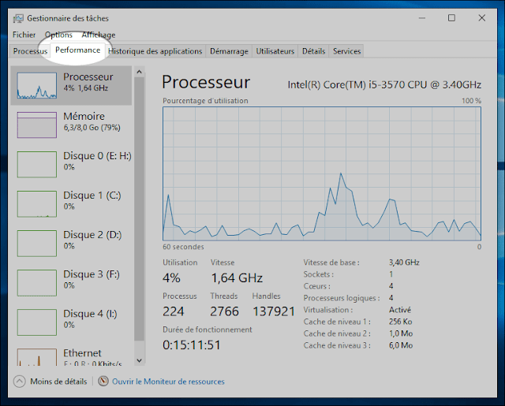Select the Disque 0 (E: H:) graph thumbnail
The height and width of the screenshot is (406, 505).
[x=37, y=165]
